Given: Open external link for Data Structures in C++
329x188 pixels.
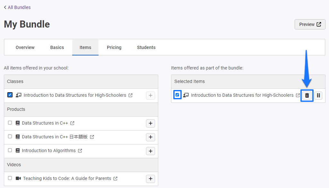Looking at the screenshot, I should (73, 123).
